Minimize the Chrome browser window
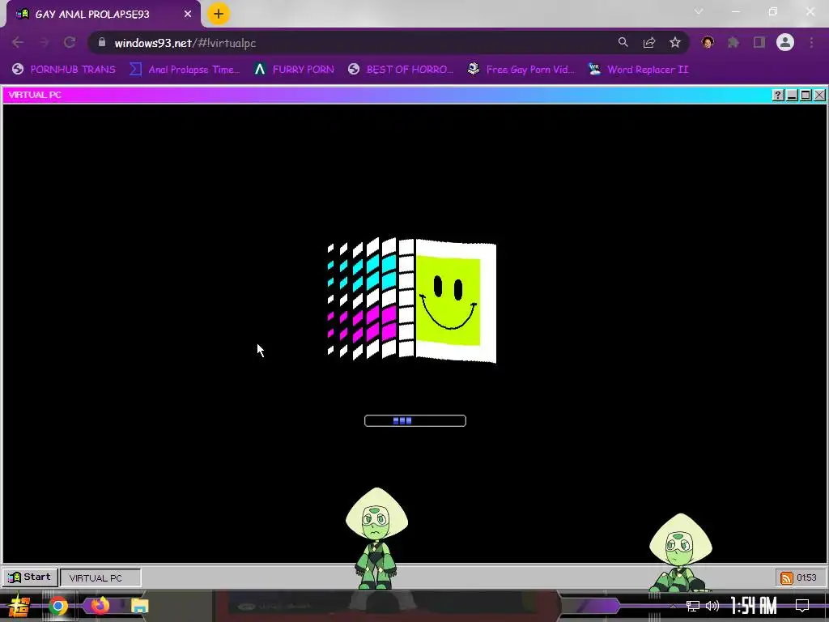 735,11
